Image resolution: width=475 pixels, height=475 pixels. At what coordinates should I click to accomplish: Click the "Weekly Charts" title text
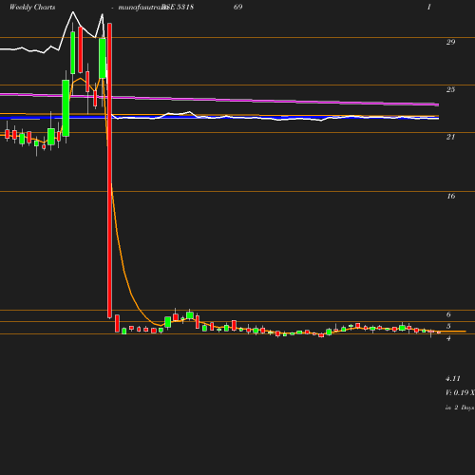(x=32, y=7)
